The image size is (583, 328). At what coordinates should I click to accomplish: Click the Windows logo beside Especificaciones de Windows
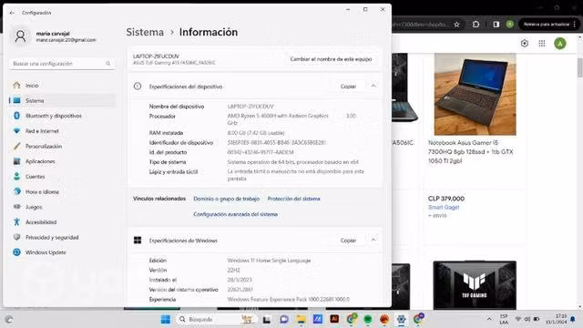(138, 241)
